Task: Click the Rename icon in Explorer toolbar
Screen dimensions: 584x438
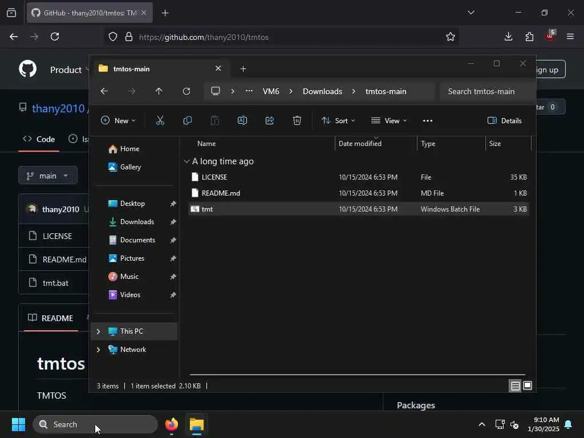Action: tap(242, 120)
